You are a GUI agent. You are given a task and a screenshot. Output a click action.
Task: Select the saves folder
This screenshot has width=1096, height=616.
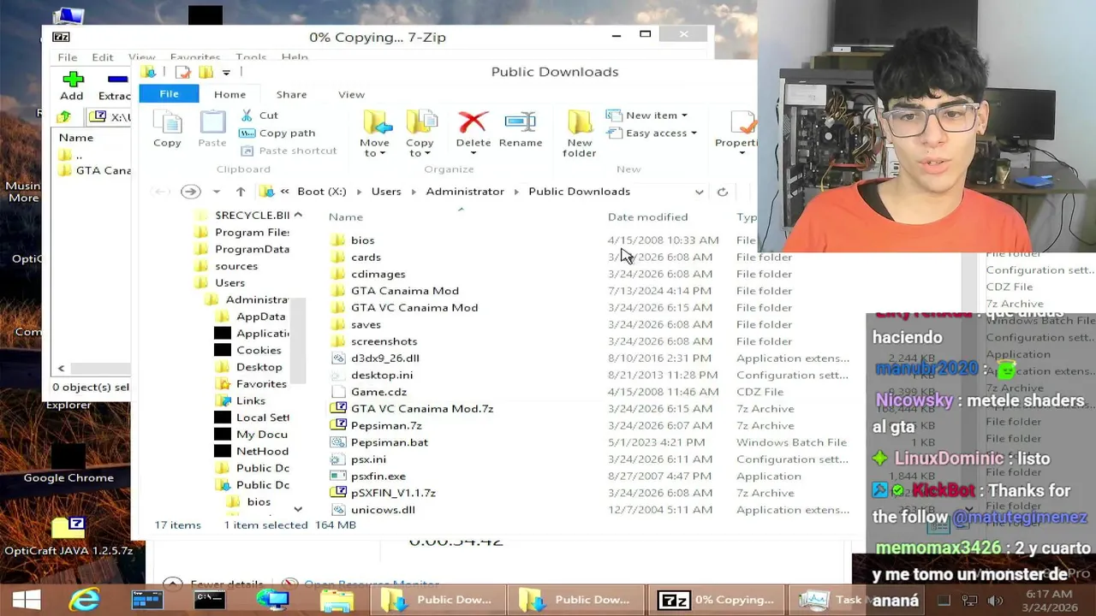pos(366,324)
